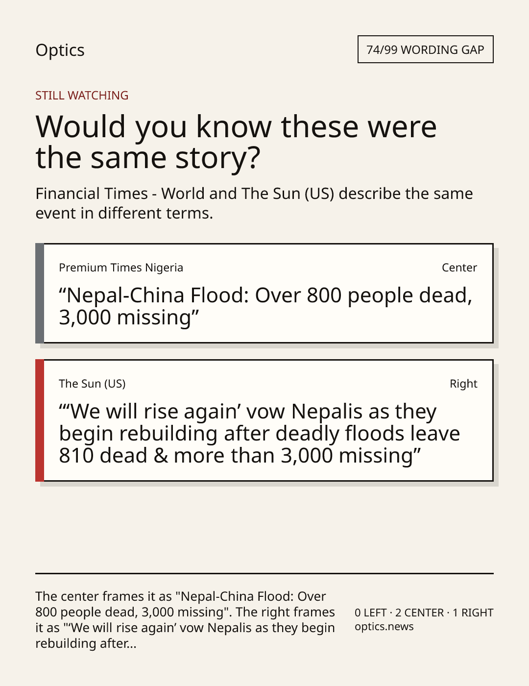Open the 'We will rise again' headline
The height and width of the screenshot is (686, 529).
pos(260,434)
